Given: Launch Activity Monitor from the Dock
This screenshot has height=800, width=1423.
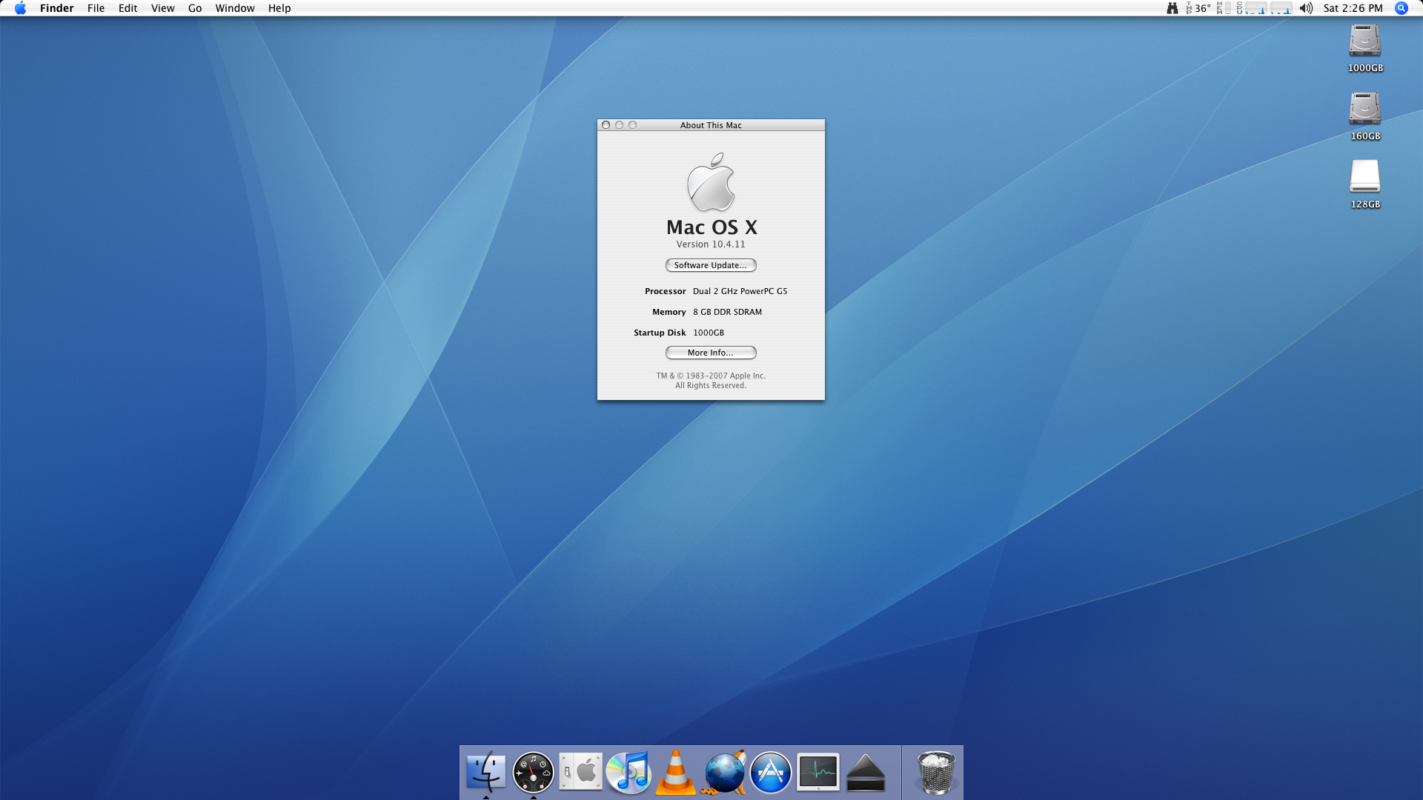Looking at the screenshot, I should point(818,772).
